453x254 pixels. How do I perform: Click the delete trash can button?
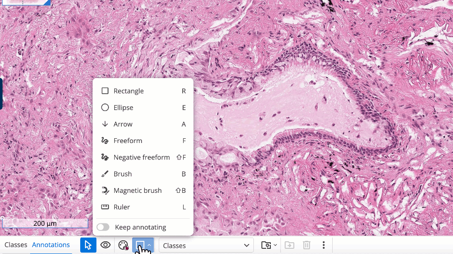(306, 245)
